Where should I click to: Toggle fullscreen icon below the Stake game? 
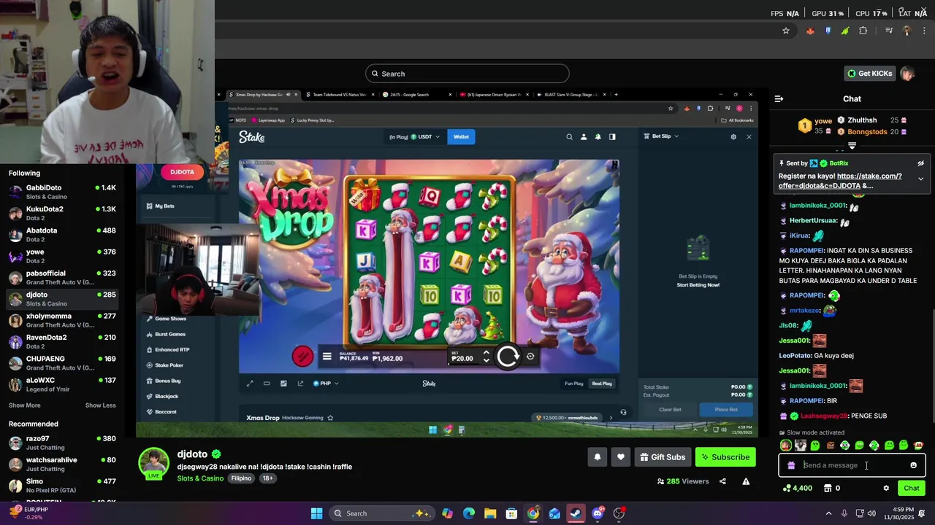click(x=249, y=384)
